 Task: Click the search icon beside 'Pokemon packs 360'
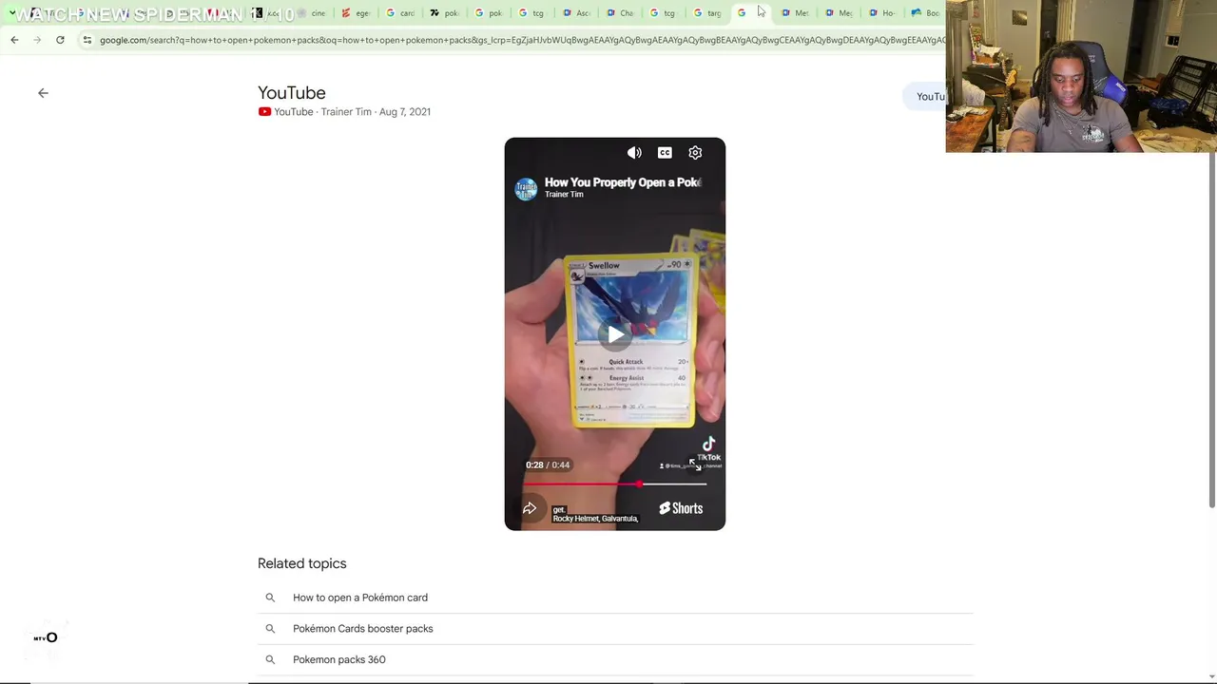[270, 659]
